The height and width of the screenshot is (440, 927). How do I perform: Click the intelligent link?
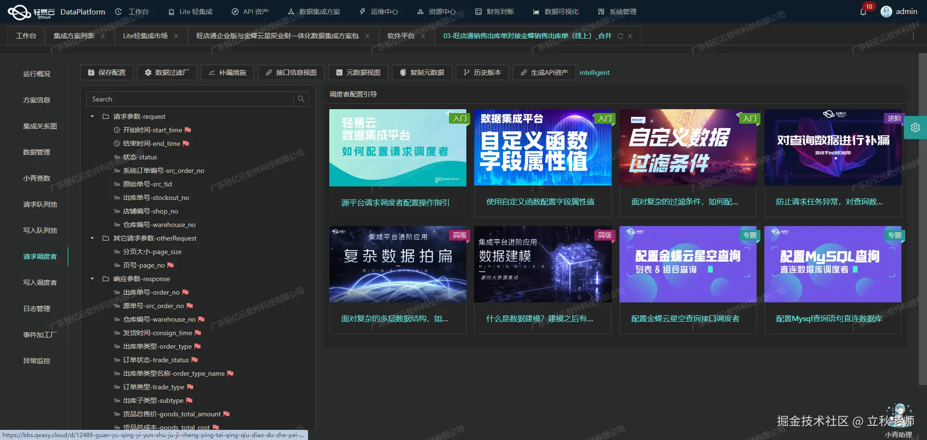594,72
